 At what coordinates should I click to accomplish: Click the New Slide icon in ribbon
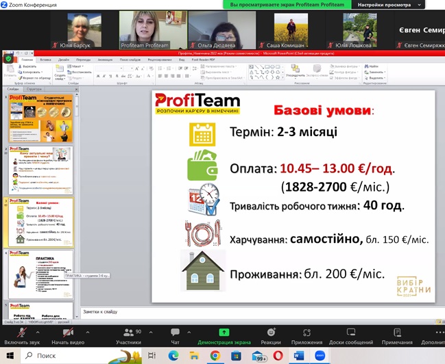coord(60,69)
